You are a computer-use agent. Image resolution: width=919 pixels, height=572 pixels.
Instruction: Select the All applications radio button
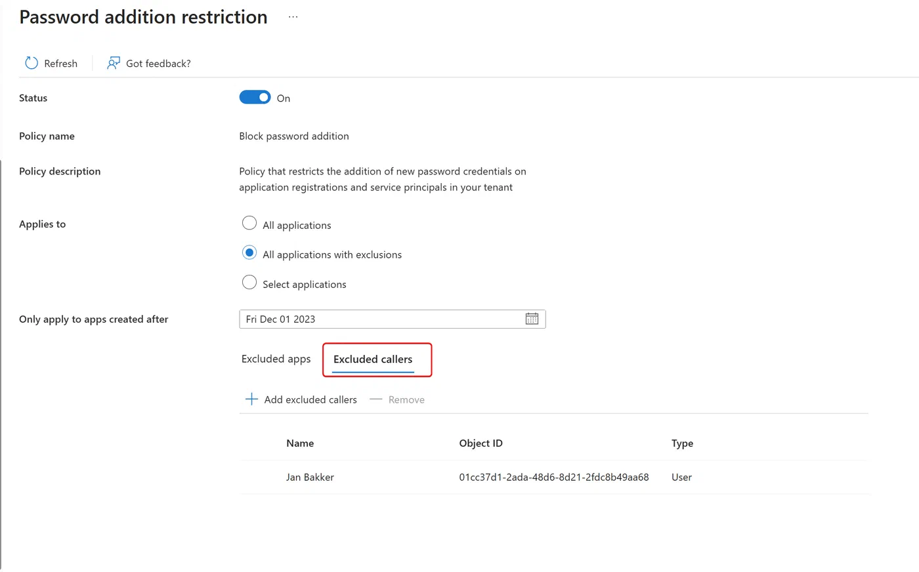[x=249, y=223]
